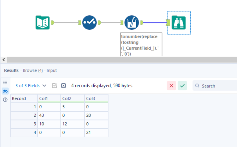The width and height of the screenshot is (237, 147).
Task: Select the Multi-Field Formula tool
Action: point(132,23)
